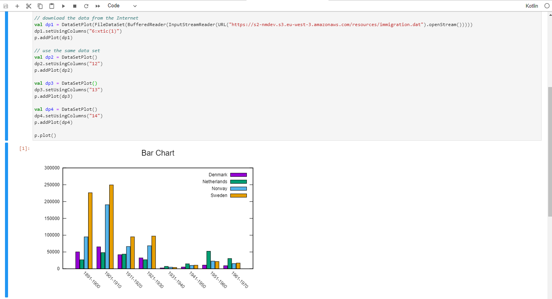Place cursor on the p.plot() line
The image size is (552, 299).
(x=45, y=135)
